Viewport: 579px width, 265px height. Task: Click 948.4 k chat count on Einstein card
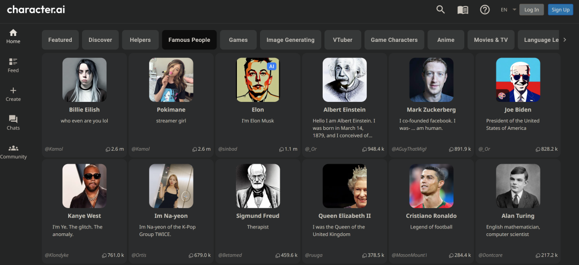click(373, 149)
